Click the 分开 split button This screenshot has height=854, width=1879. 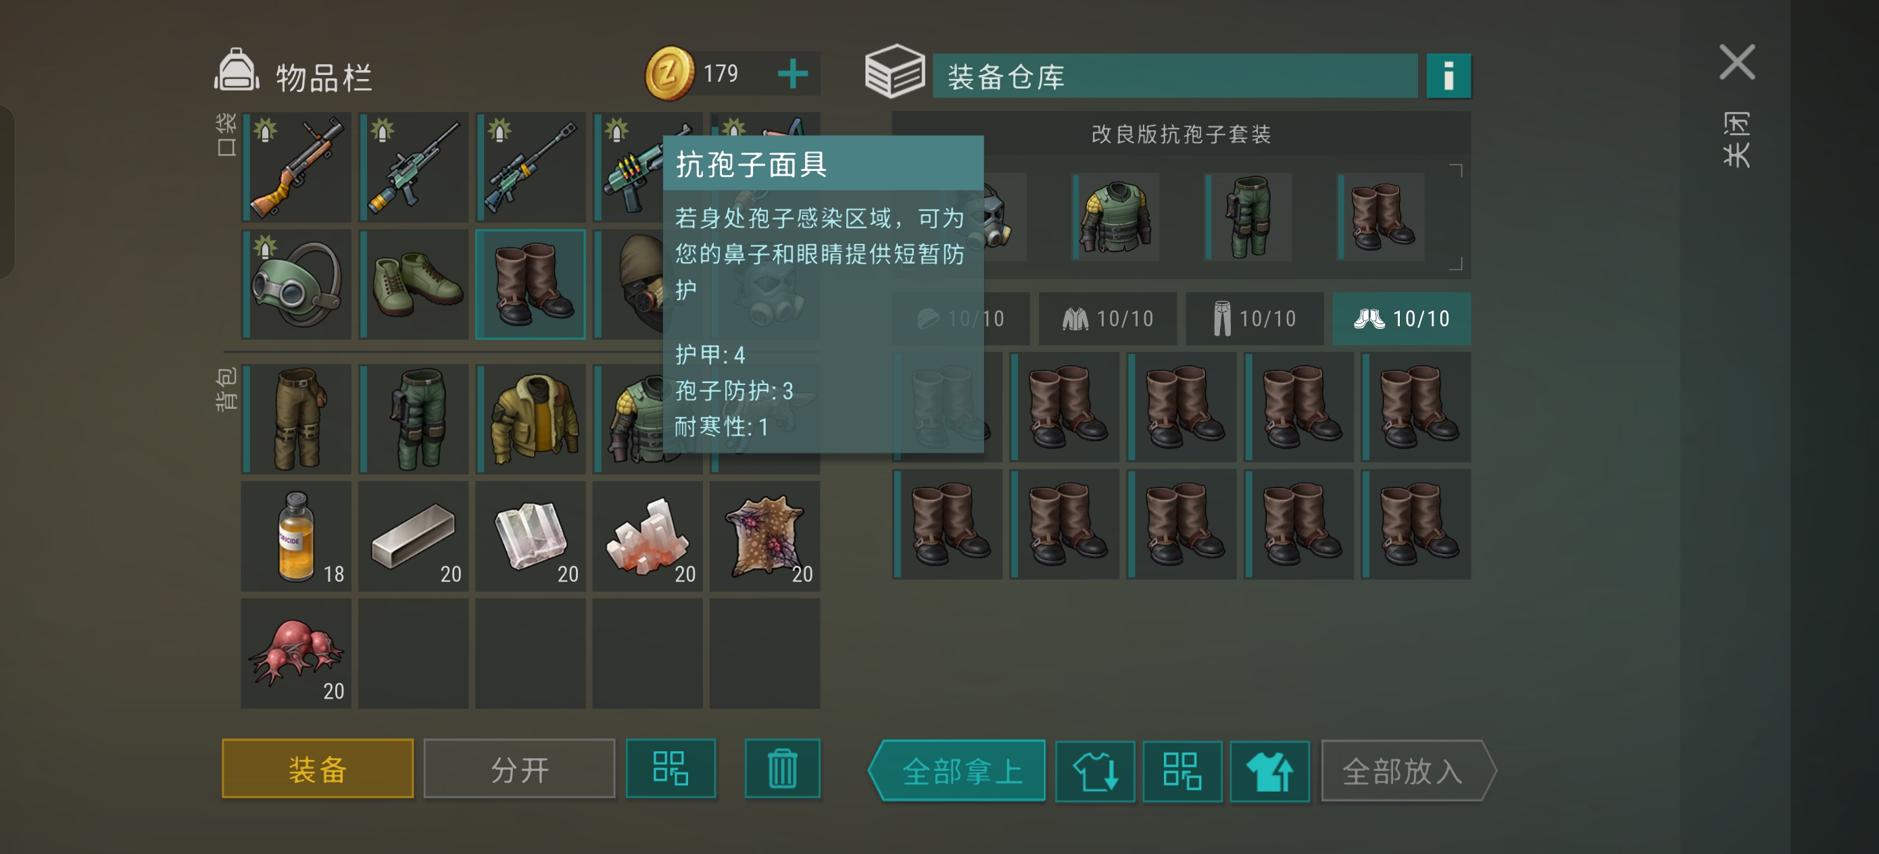pos(519,769)
